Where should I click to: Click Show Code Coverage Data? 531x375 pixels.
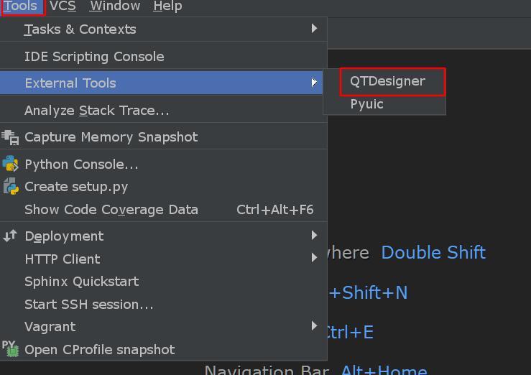(x=111, y=209)
